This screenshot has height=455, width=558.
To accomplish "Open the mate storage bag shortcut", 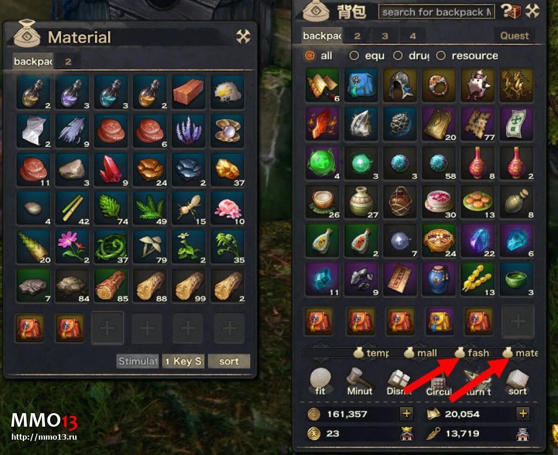I will (x=520, y=353).
